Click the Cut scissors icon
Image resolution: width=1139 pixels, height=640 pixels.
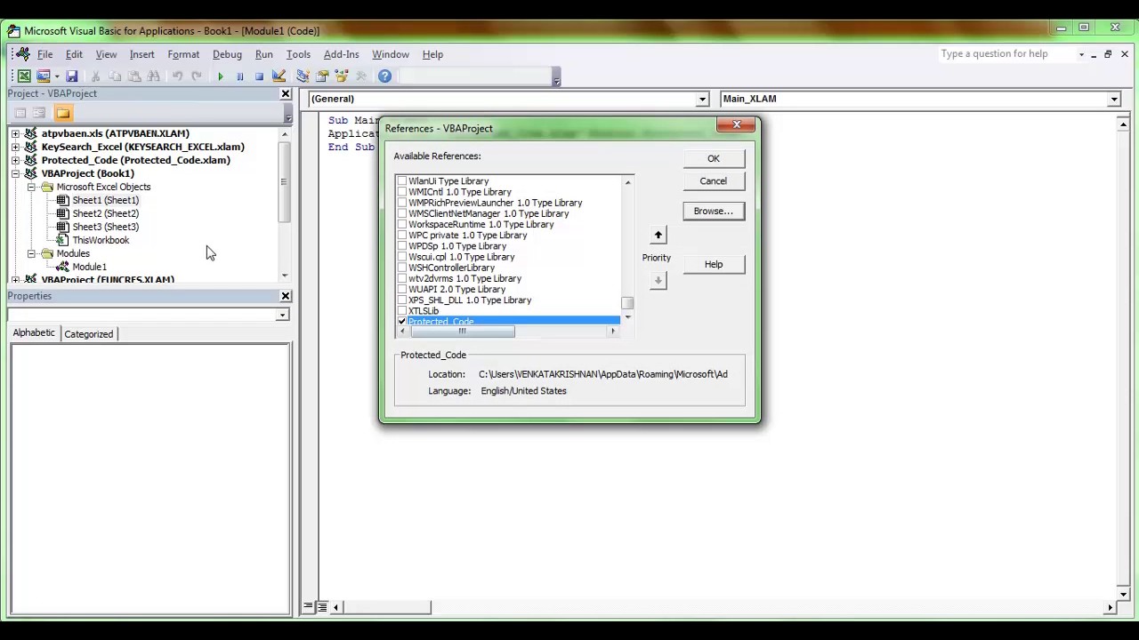click(x=95, y=76)
